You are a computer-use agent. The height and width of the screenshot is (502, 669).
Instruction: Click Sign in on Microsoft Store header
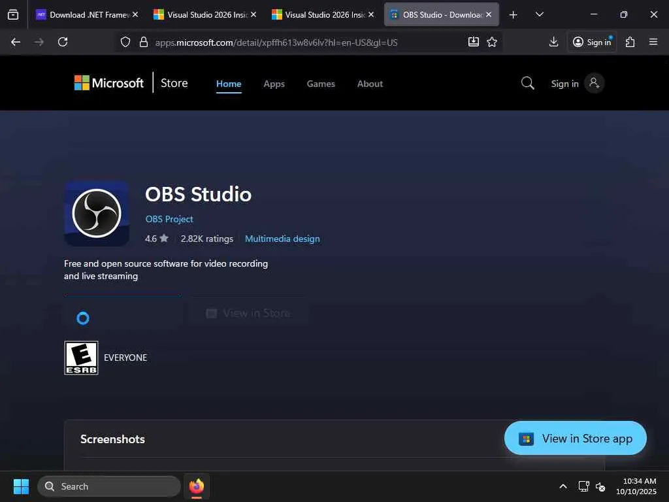click(x=564, y=84)
